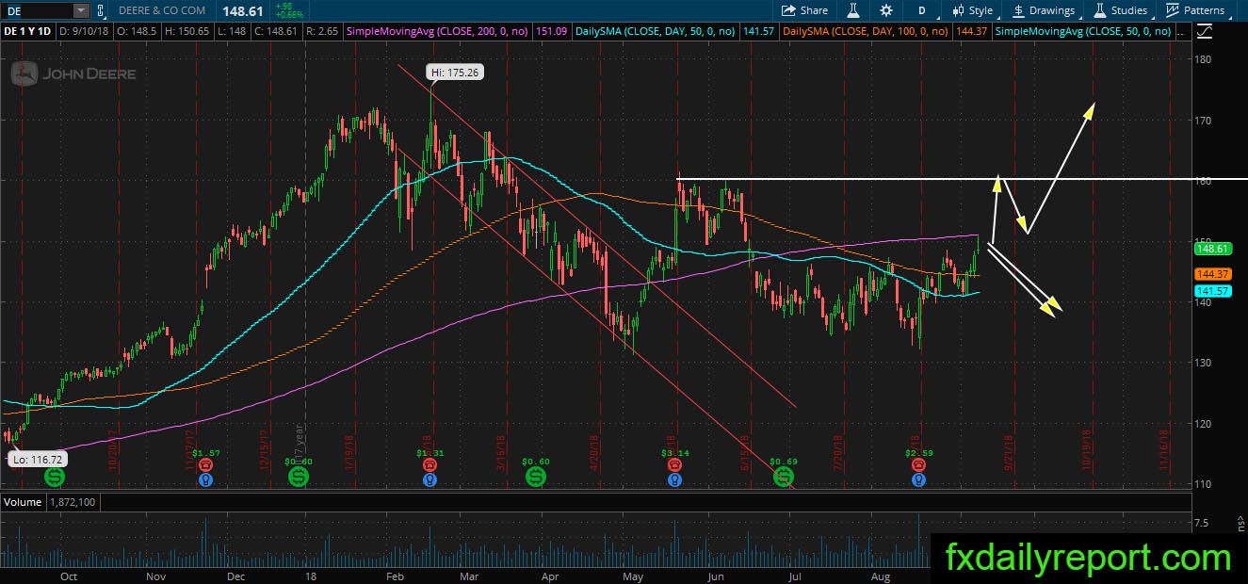1248x584 pixels.
Task: Click the blue lightbulb icon in February
Action: coord(430,479)
